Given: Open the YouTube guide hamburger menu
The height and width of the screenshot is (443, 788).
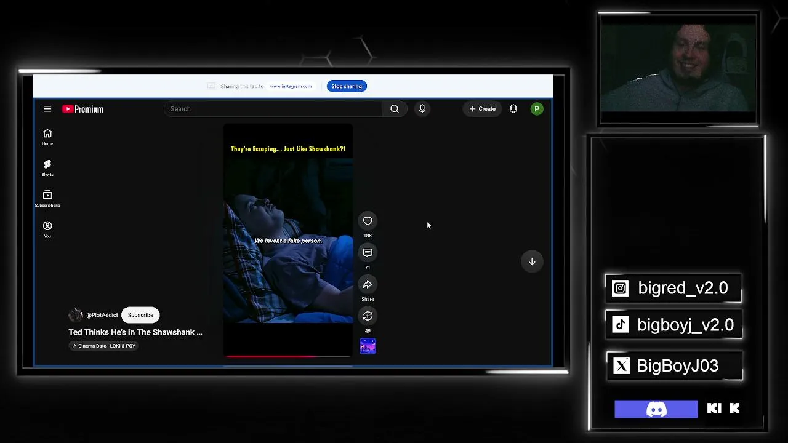Looking at the screenshot, I should pyautogui.click(x=47, y=109).
